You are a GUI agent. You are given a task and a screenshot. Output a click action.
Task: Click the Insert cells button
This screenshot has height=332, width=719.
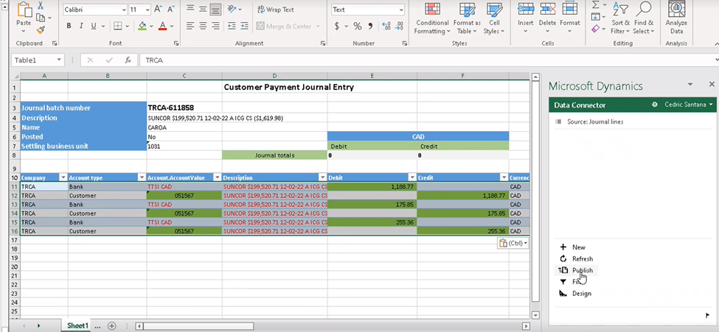526,18
